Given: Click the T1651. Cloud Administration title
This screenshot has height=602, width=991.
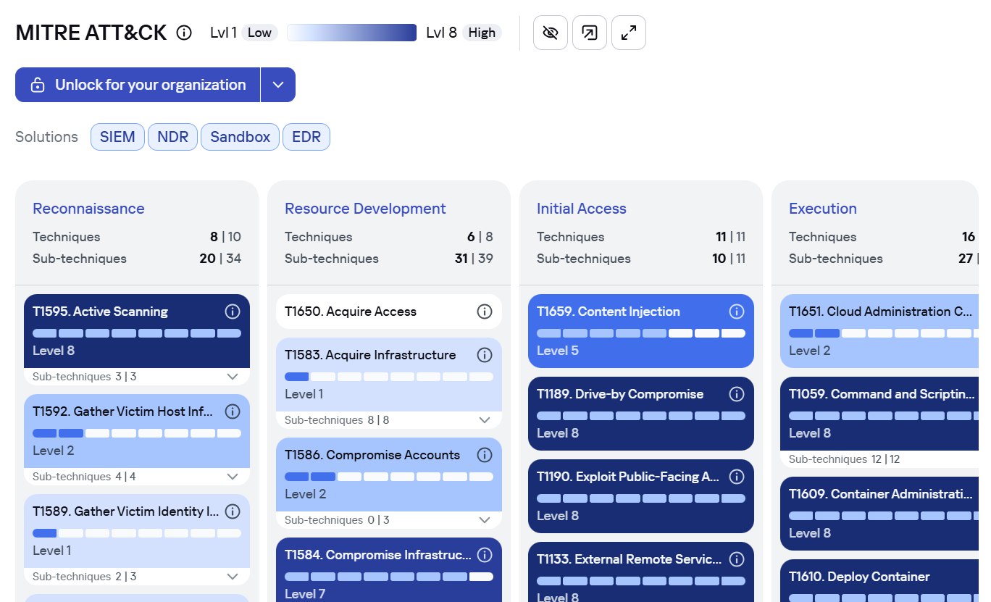Looking at the screenshot, I should [x=880, y=312].
